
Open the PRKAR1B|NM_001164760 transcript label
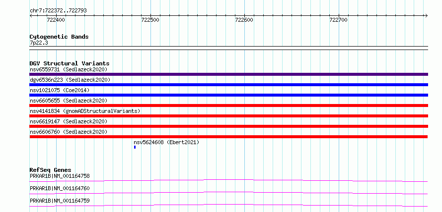tap(60, 188)
